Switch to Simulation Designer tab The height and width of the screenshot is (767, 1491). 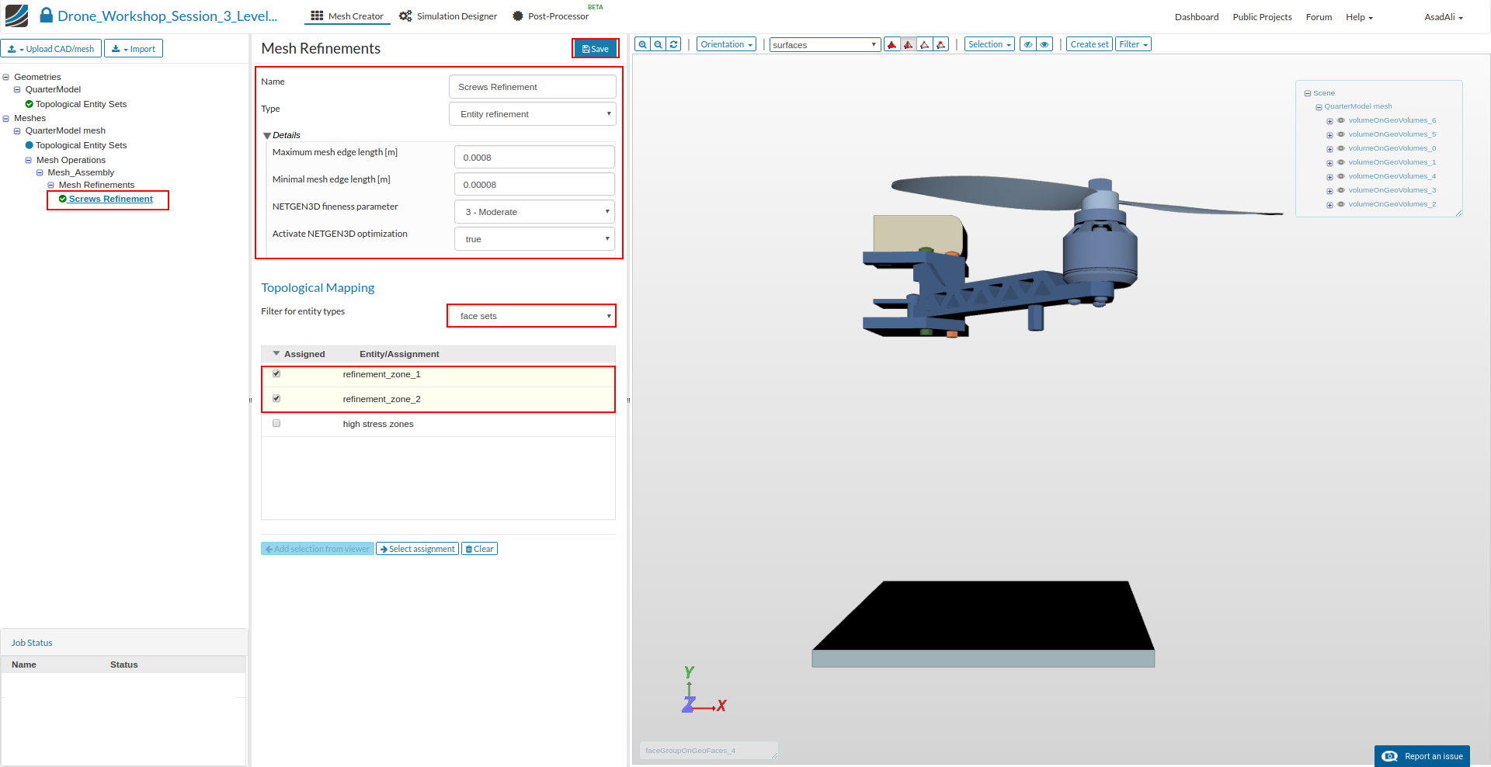pyautogui.click(x=448, y=16)
